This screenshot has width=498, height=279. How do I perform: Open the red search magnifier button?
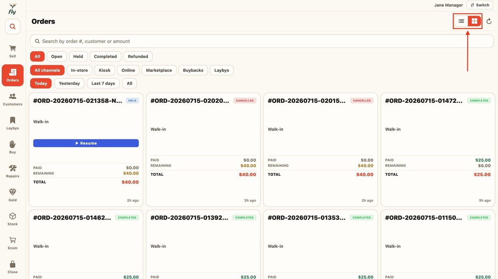(12, 26)
